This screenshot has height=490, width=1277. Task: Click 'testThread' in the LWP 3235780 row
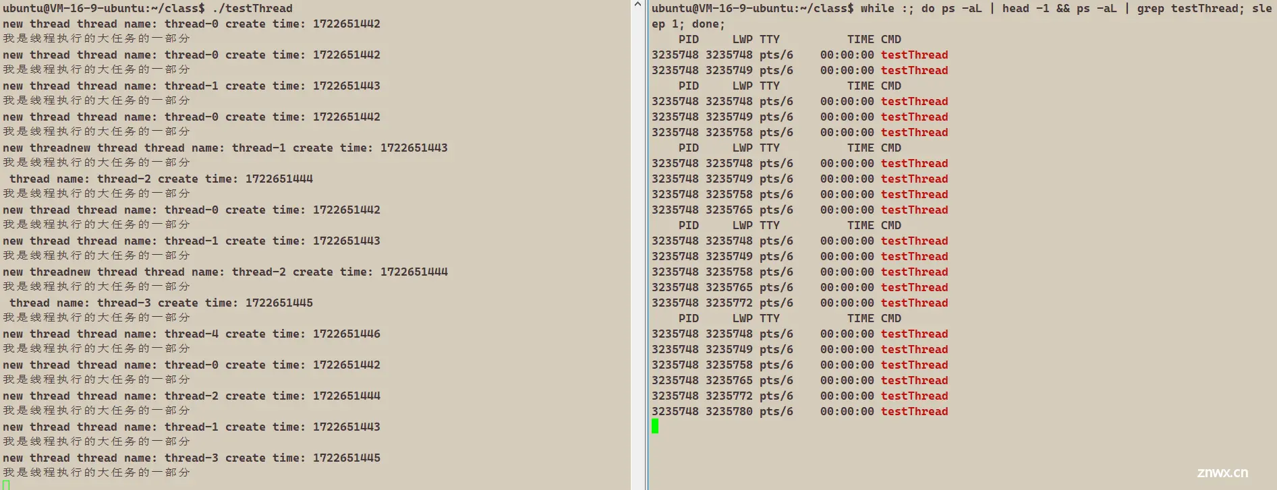pyautogui.click(x=915, y=411)
